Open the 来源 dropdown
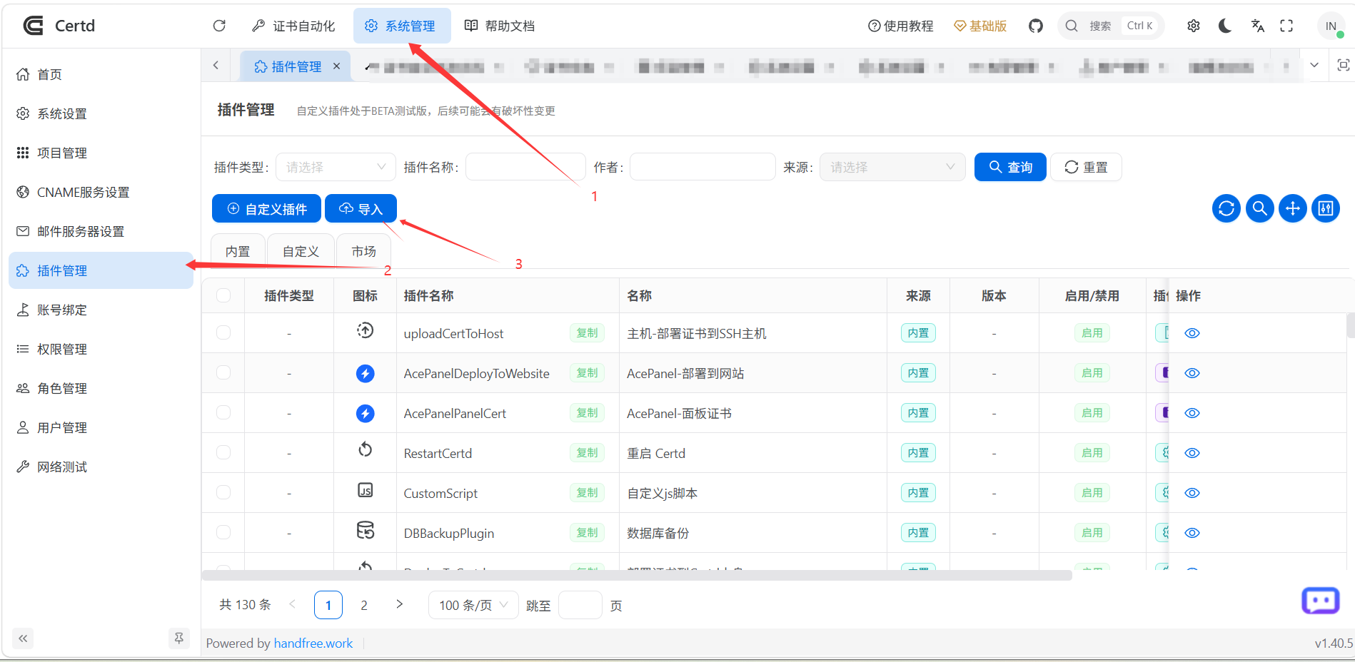1355x662 pixels. click(892, 167)
